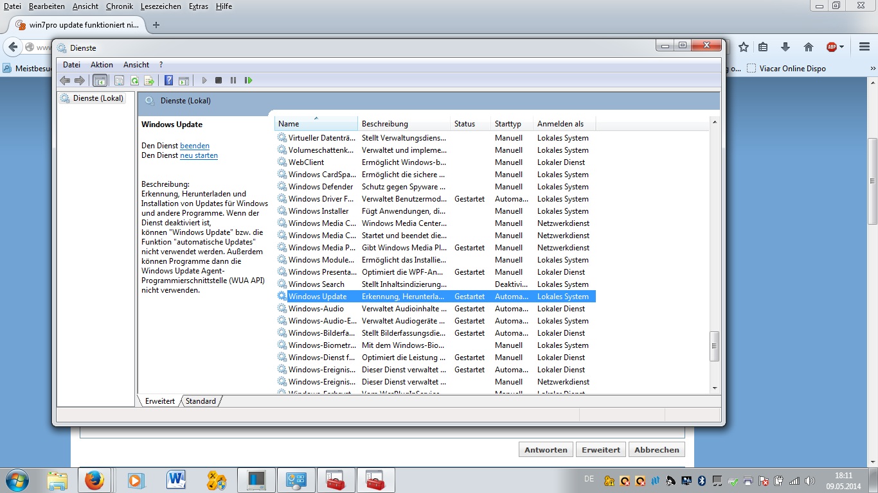Screen dimensions: 878x493
Task: Click the Erweitert button next to Antworten
Action: tap(601, 449)
